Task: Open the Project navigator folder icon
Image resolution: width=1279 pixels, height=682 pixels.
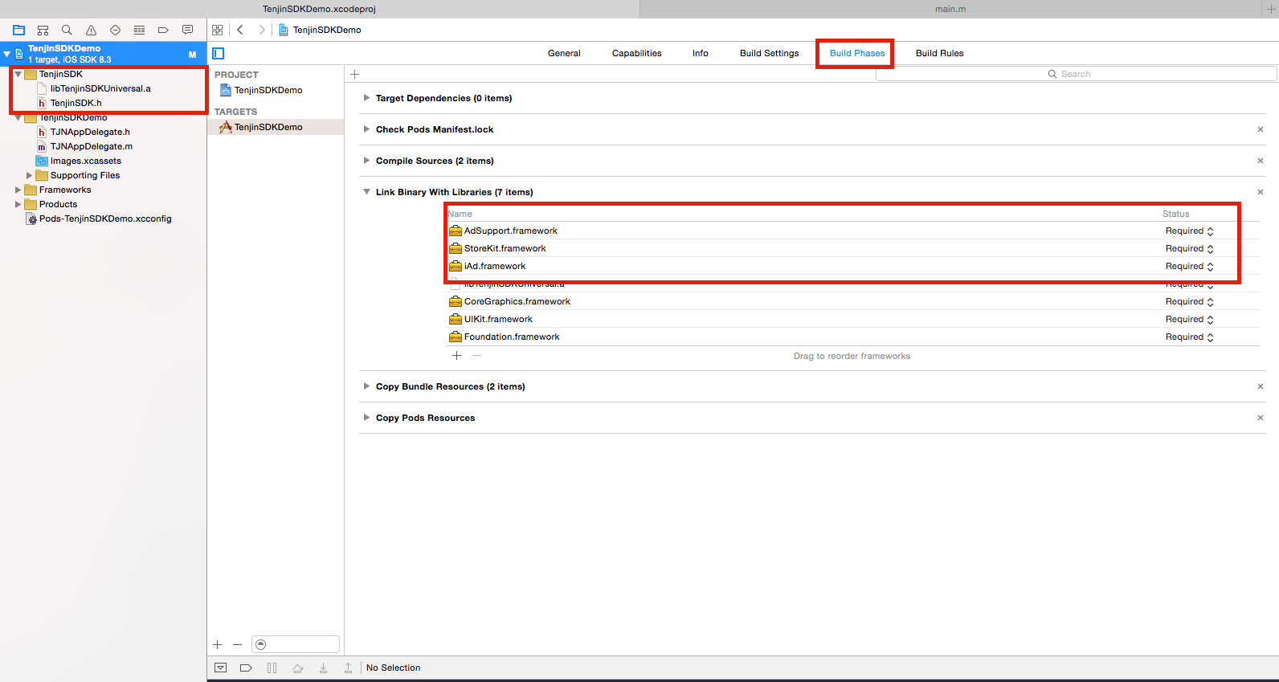Action: 19,30
